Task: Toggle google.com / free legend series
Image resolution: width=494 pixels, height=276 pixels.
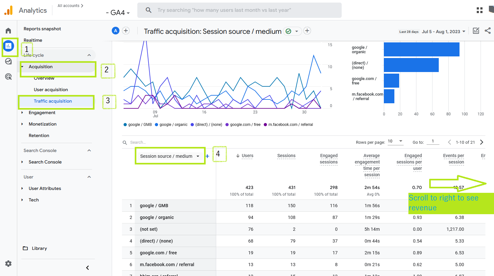Action: coord(243,125)
